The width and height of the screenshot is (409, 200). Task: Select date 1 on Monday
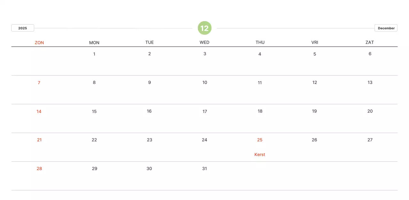tap(94, 54)
